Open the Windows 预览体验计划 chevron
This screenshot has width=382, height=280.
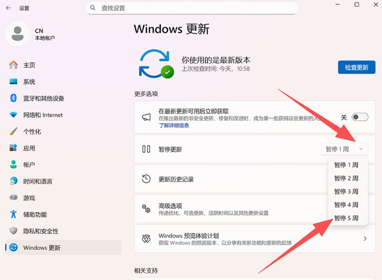coord(365,239)
